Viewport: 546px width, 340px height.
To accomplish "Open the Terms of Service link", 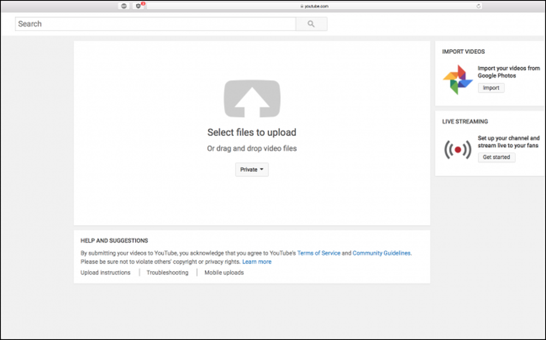I will [319, 253].
